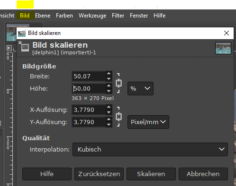Open the Farben menu
This screenshot has height=186, width=236.
click(64, 16)
